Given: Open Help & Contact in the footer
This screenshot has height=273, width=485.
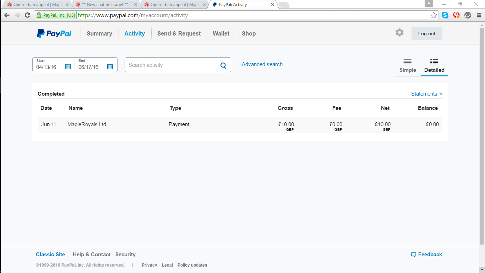Looking at the screenshot, I should click(x=92, y=255).
